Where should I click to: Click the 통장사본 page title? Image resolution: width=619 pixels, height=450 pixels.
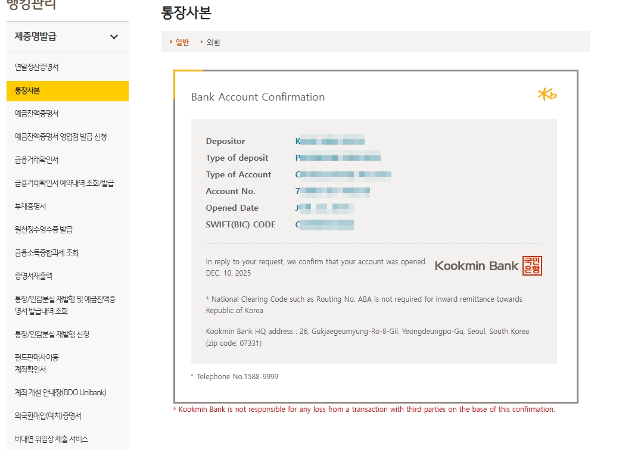pos(186,12)
